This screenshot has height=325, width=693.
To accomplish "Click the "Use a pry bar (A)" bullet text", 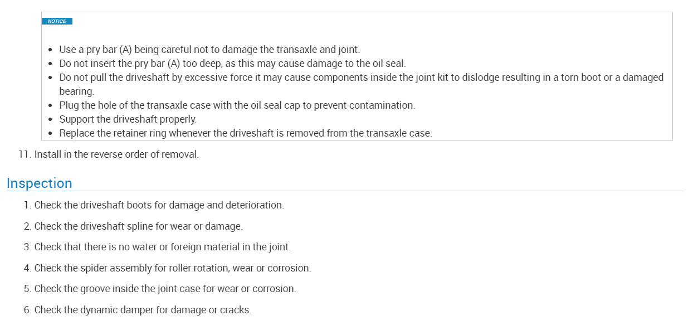I will [x=211, y=50].
